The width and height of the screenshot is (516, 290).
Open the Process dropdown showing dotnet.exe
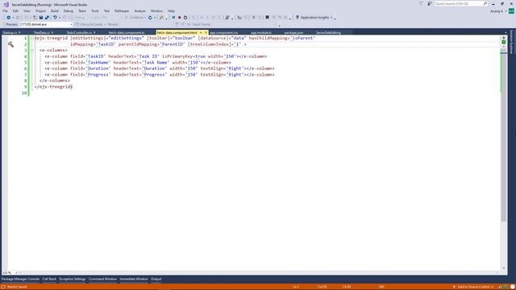coord(45,24)
